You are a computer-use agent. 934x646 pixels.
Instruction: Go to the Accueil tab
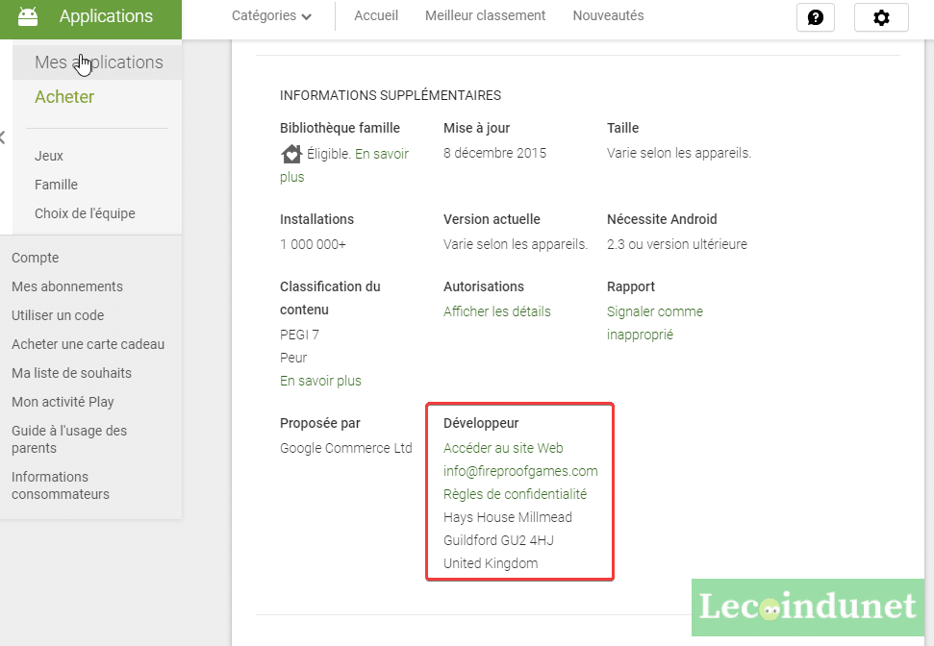376,16
